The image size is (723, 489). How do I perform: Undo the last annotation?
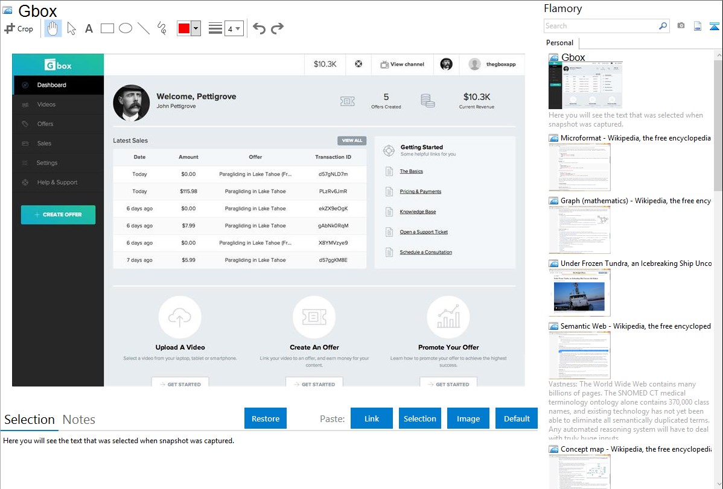coord(259,28)
